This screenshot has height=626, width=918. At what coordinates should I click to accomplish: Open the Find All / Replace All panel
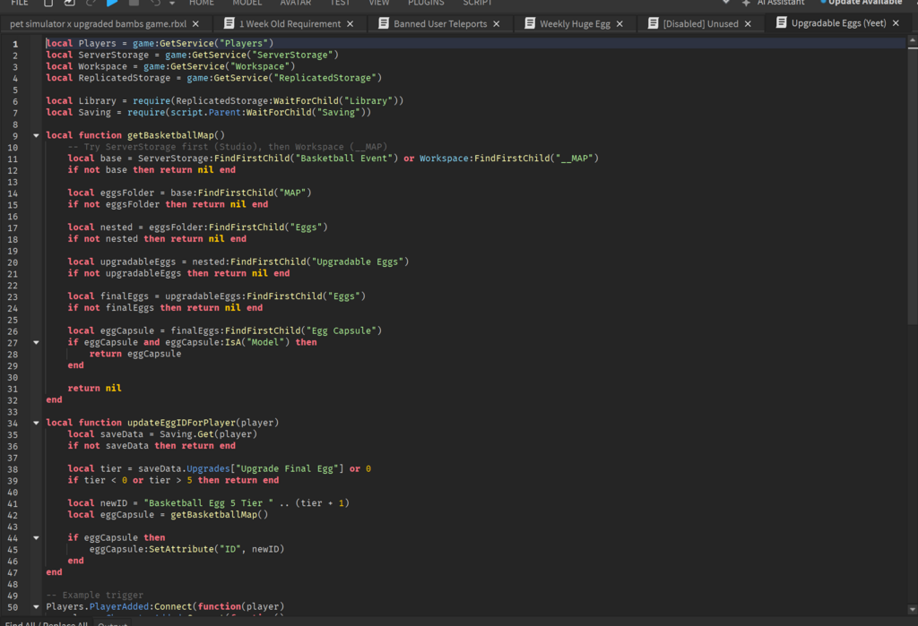(45, 623)
